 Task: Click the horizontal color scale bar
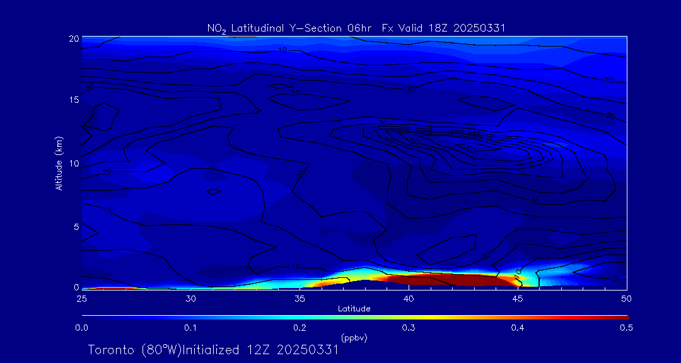355,318
